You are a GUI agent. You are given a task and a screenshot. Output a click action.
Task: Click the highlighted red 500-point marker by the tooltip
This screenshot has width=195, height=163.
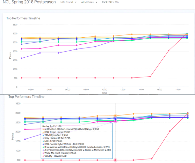(x=115, y=160)
